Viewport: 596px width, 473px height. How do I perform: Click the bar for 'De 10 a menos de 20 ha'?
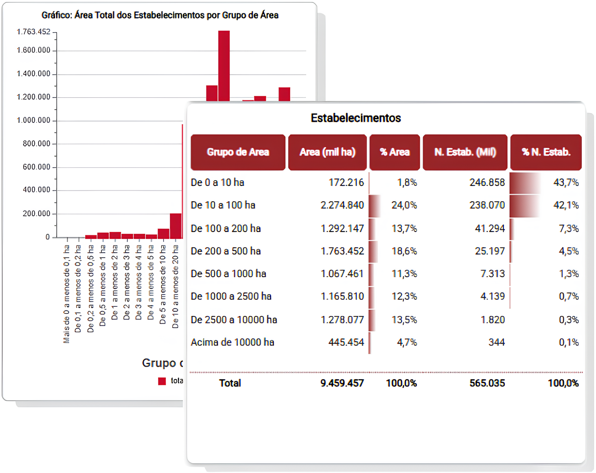175,226
